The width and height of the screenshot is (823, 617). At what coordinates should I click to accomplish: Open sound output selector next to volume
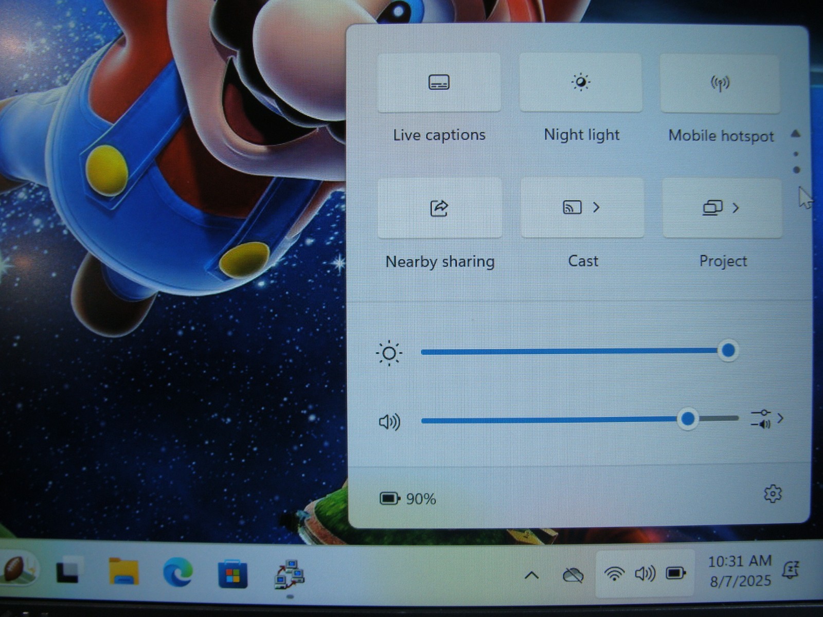[766, 419]
